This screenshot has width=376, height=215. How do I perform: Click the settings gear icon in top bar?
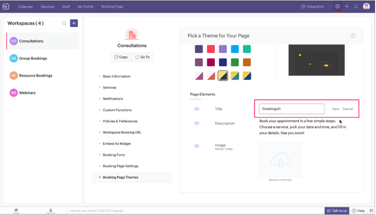338,7
